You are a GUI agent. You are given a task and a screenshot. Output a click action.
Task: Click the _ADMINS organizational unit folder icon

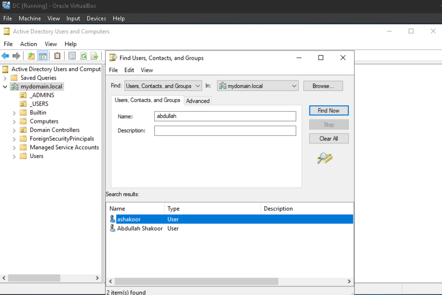pos(23,95)
